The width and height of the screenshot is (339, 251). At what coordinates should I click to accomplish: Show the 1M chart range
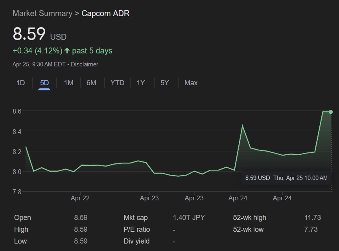click(x=68, y=83)
